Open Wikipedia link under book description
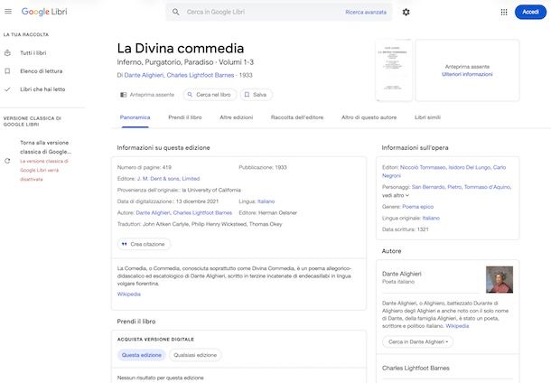This screenshot has height=383, width=551. 129,294
